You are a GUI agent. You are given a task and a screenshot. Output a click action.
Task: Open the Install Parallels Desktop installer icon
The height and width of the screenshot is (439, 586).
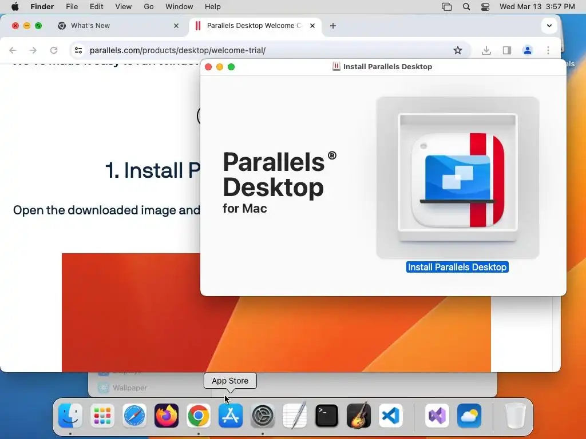point(457,178)
